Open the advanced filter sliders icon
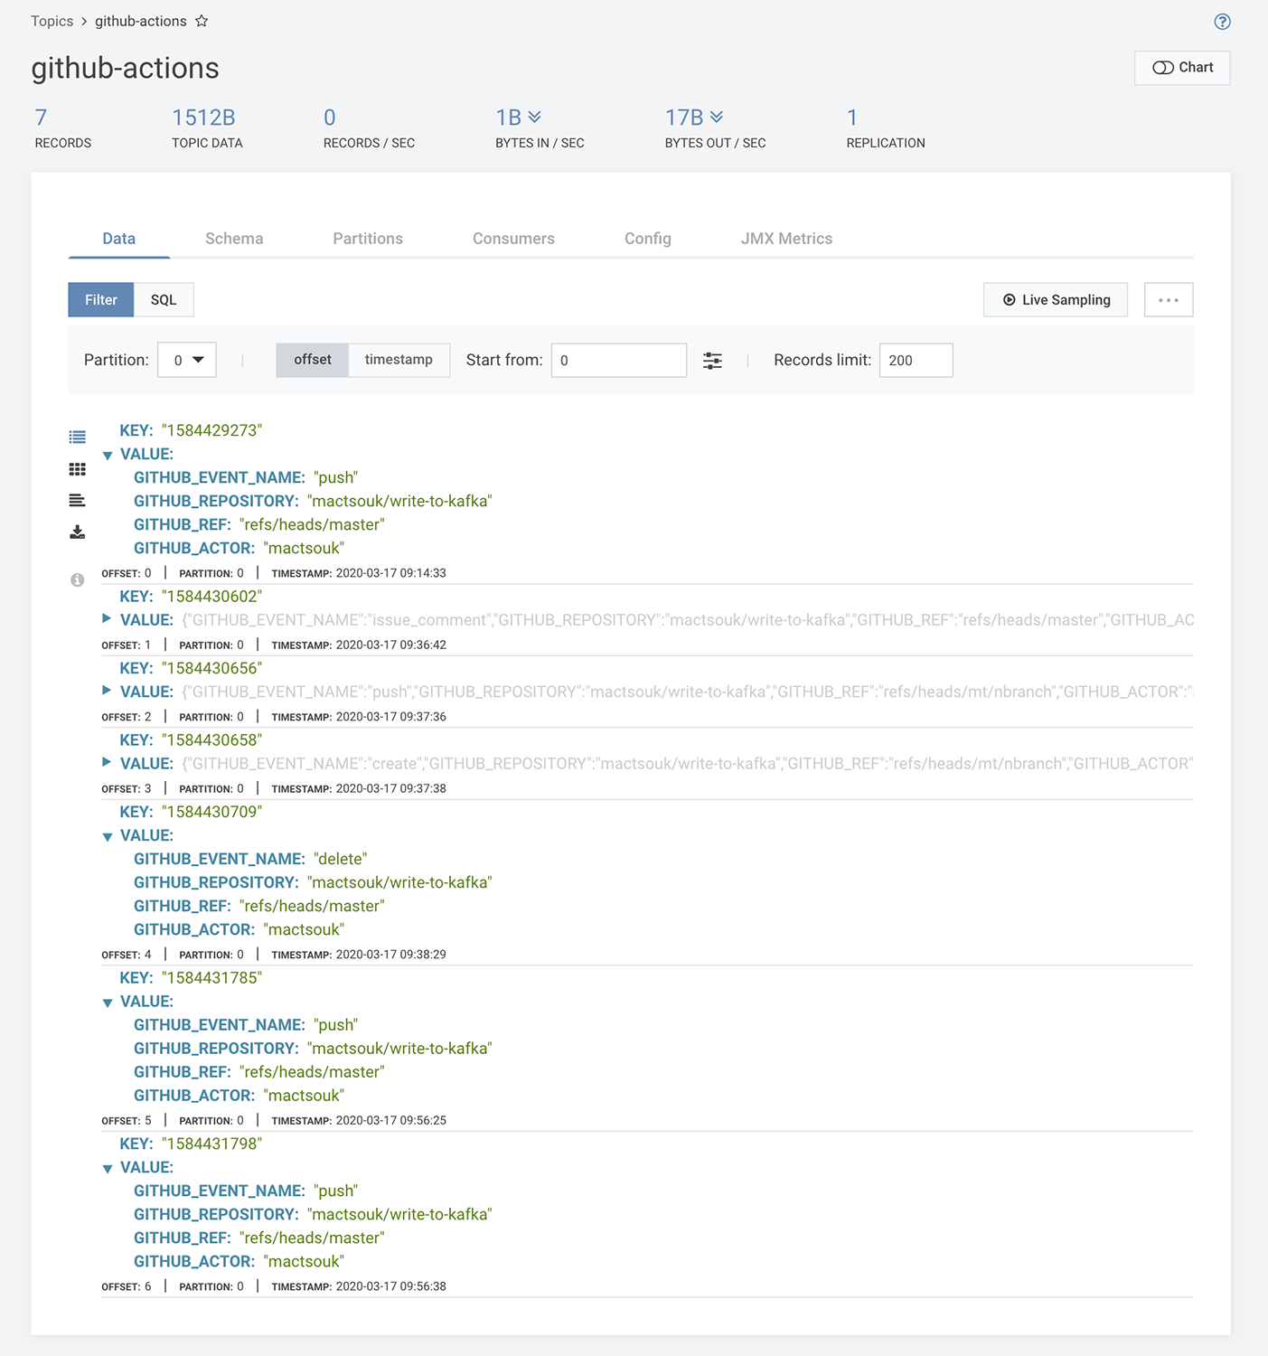 coord(712,361)
